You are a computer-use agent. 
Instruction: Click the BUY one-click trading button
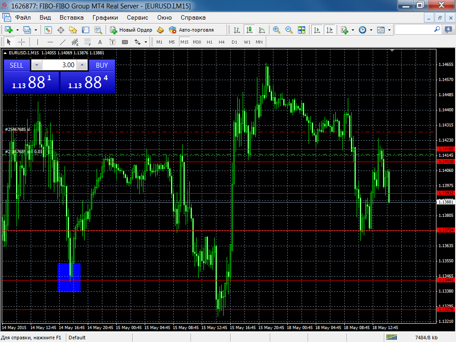[x=102, y=65]
